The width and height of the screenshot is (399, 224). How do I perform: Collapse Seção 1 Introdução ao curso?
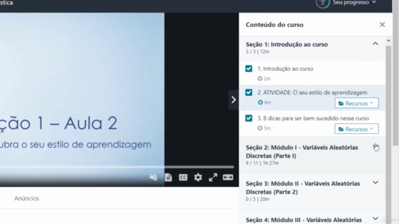(375, 44)
